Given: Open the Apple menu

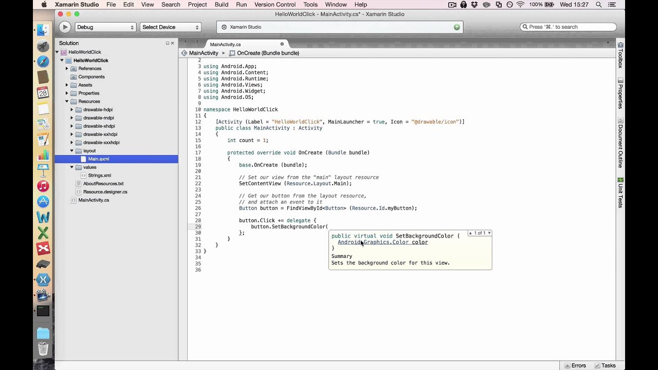Looking at the screenshot, I should click(44, 5).
